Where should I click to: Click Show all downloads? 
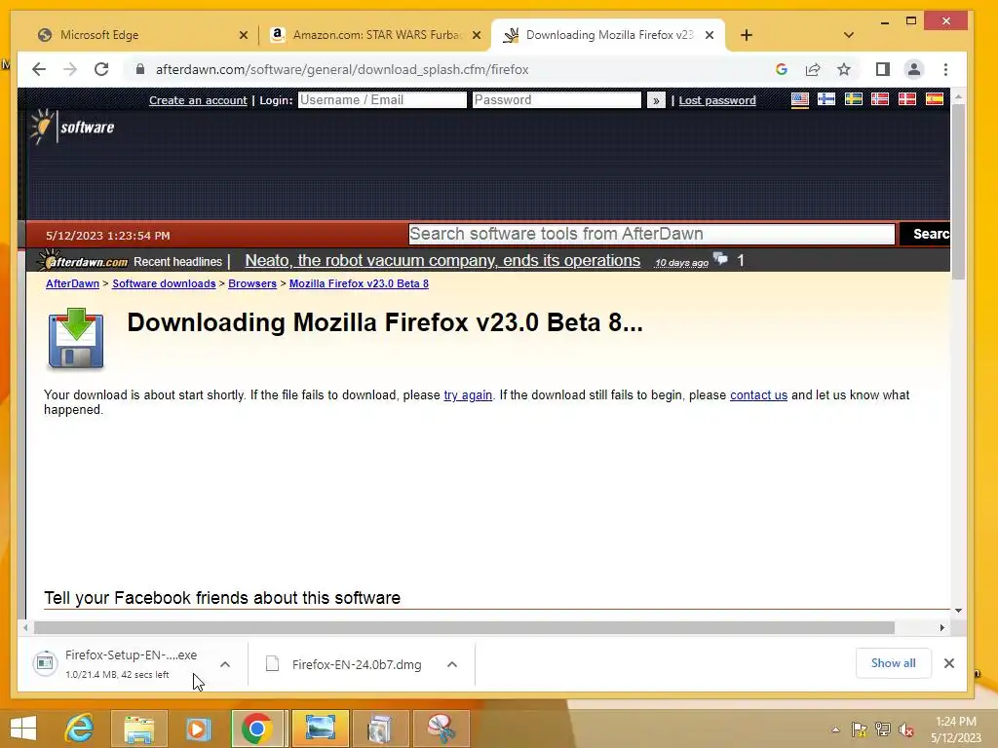[x=894, y=663]
